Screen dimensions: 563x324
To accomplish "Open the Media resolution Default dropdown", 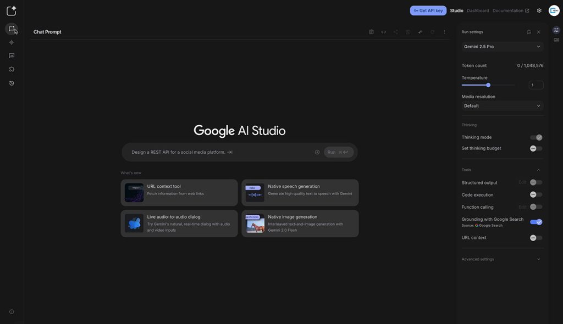I will click(x=502, y=105).
